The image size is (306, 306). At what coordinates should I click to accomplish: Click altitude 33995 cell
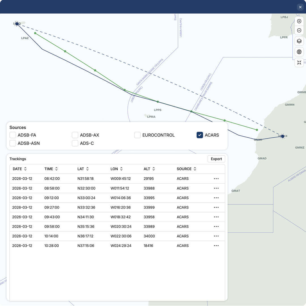pos(149,198)
